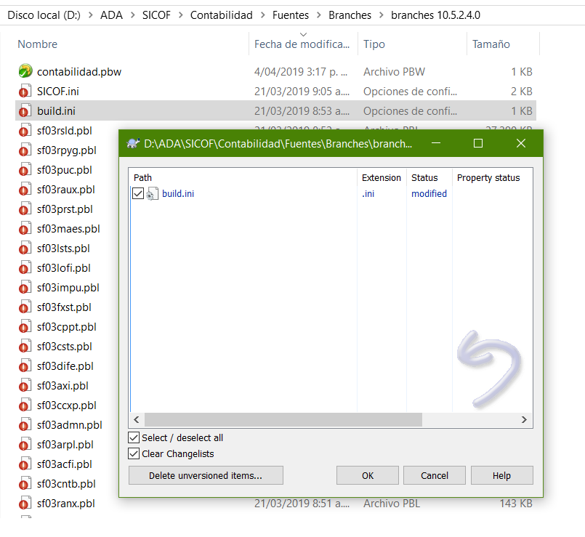Click the sf03cntb.pbl file icon

[x=25, y=484]
